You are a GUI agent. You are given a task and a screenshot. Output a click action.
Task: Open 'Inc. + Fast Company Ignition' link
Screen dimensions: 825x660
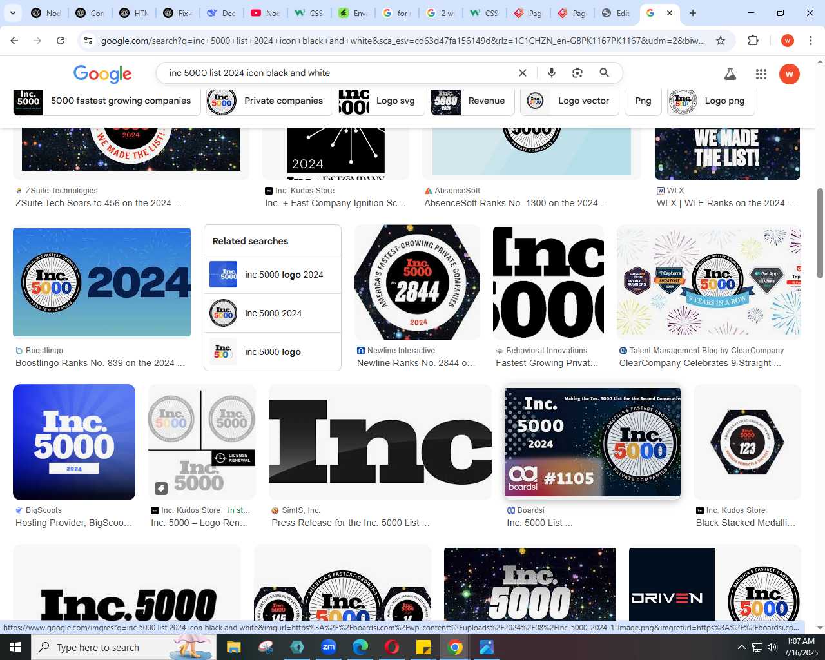point(335,203)
